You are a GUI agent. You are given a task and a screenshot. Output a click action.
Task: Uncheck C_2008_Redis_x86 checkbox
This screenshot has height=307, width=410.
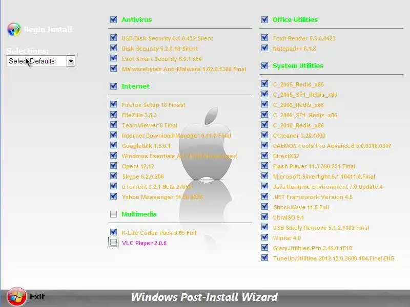(264, 104)
